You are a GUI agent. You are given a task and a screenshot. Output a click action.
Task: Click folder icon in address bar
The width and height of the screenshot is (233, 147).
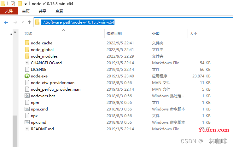(37, 22)
